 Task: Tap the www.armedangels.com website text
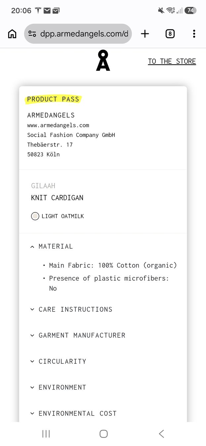coord(58,125)
